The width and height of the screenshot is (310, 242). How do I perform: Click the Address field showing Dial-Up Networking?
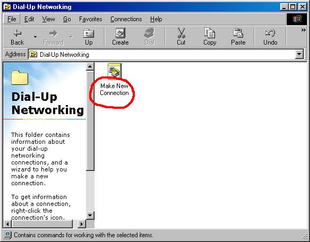(161, 54)
